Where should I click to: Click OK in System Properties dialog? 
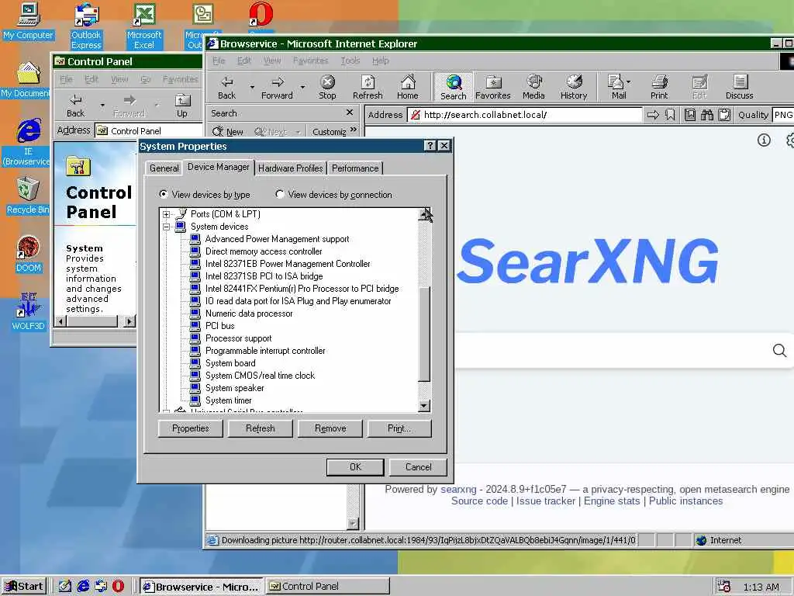pos(355,466)
